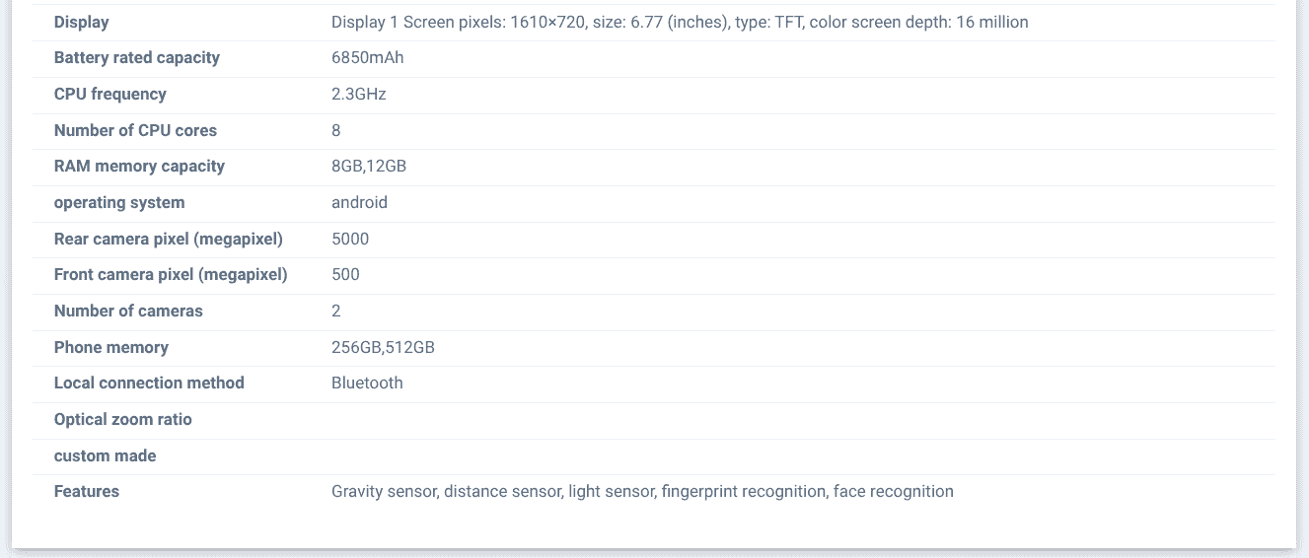This screenshot has width=1309, height=558.
Task: Select the 6850mAh battery value
Action: point(367,57)
